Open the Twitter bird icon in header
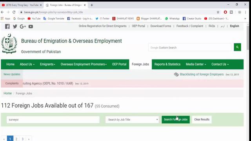The image size is (251, 141). [x=15, y=26]
